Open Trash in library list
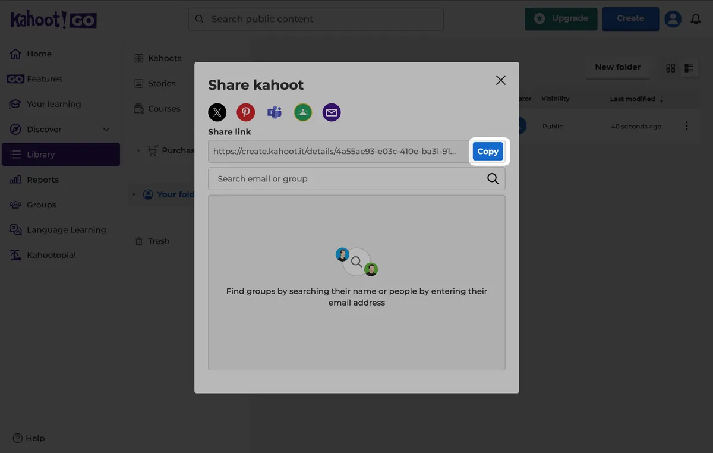The image size is (713, 453). 152,241
